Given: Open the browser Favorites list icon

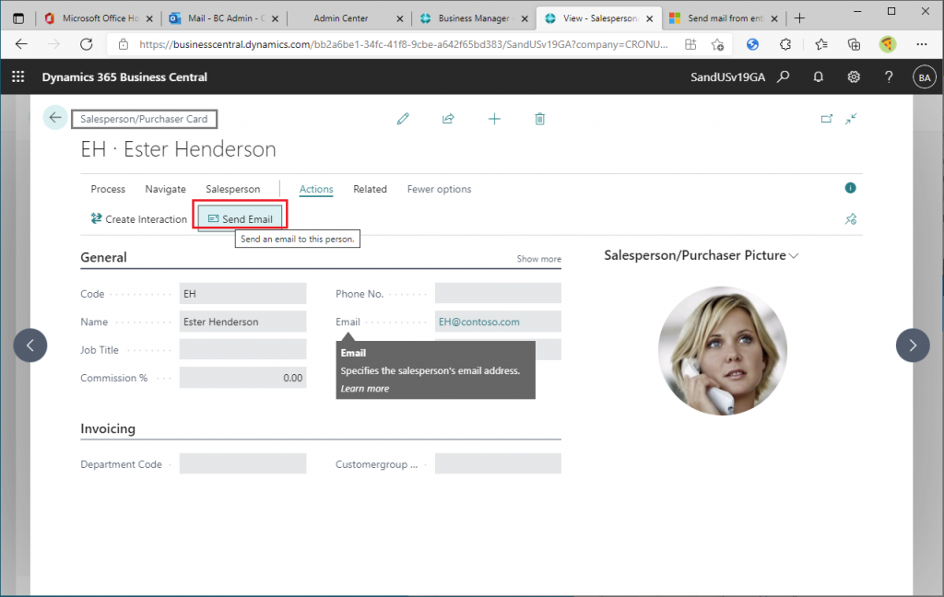Looking at the screenshot, I should point(821,44).
